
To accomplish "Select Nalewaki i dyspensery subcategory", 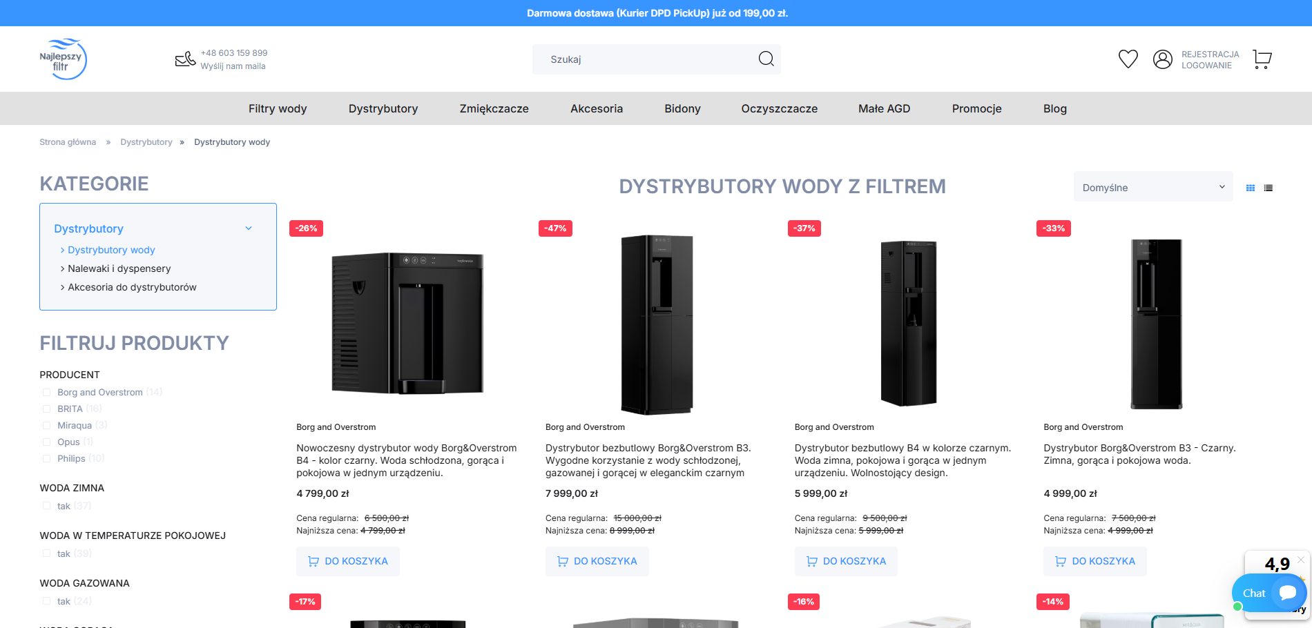I will pos(119,268).
